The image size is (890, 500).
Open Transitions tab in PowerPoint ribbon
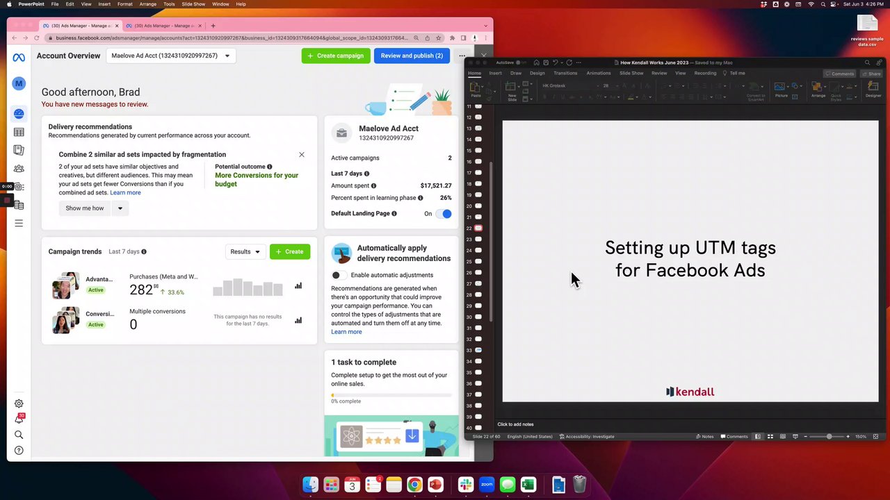pyautogui.click(x=565, y=73)
